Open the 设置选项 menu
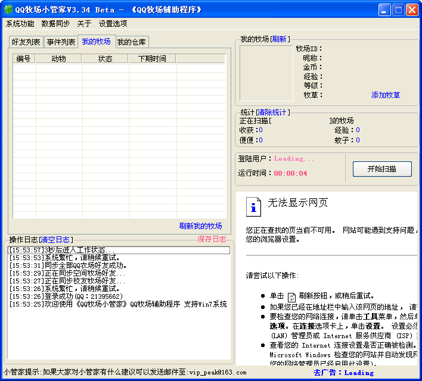The image size is (422, 381). (113, 24)
